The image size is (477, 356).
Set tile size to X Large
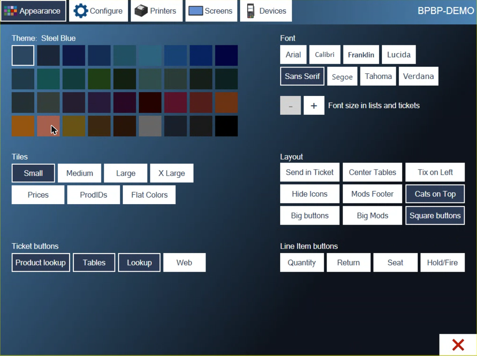tap(172, 173)
